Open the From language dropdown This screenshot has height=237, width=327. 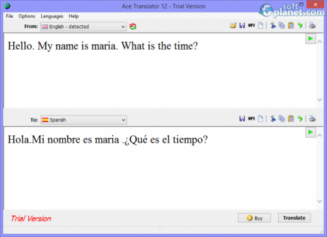pos(83,27)
